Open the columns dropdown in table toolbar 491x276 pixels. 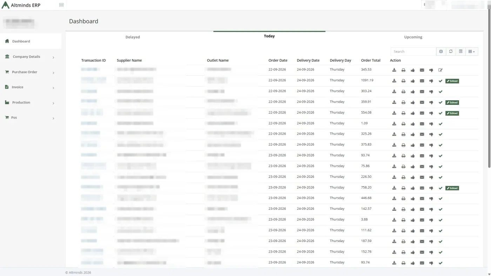click(472, 52)
